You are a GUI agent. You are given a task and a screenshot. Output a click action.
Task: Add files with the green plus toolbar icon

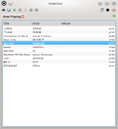coord(15,10)
